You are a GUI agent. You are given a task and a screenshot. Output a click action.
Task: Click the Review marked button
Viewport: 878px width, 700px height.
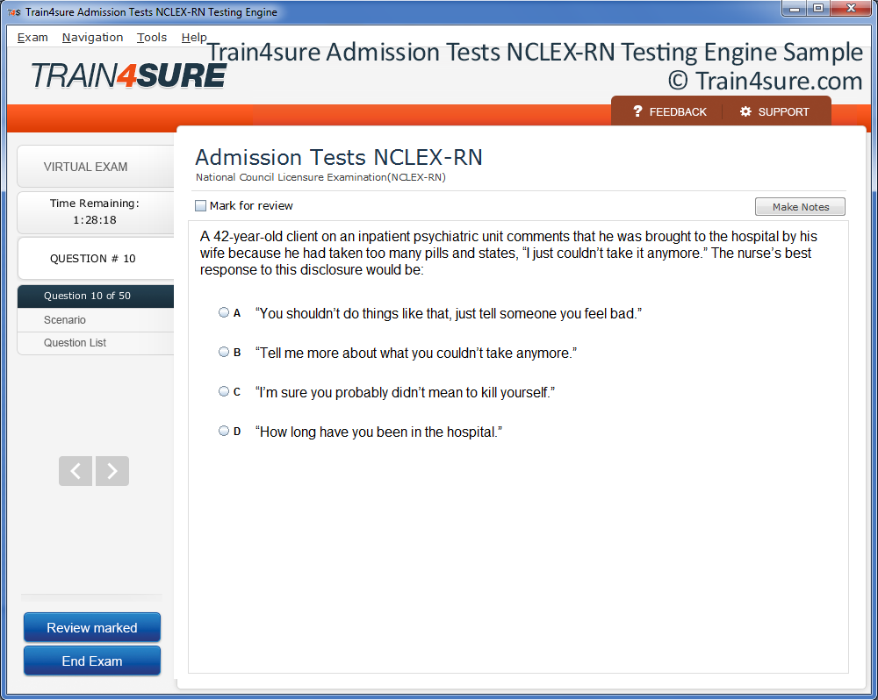coord(92,627)
